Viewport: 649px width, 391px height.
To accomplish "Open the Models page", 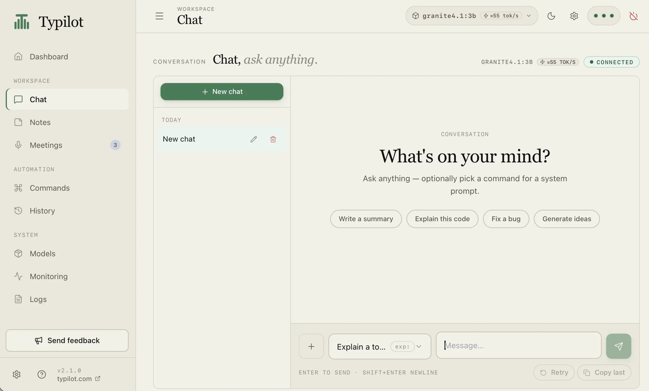I will tap(67, 253).
